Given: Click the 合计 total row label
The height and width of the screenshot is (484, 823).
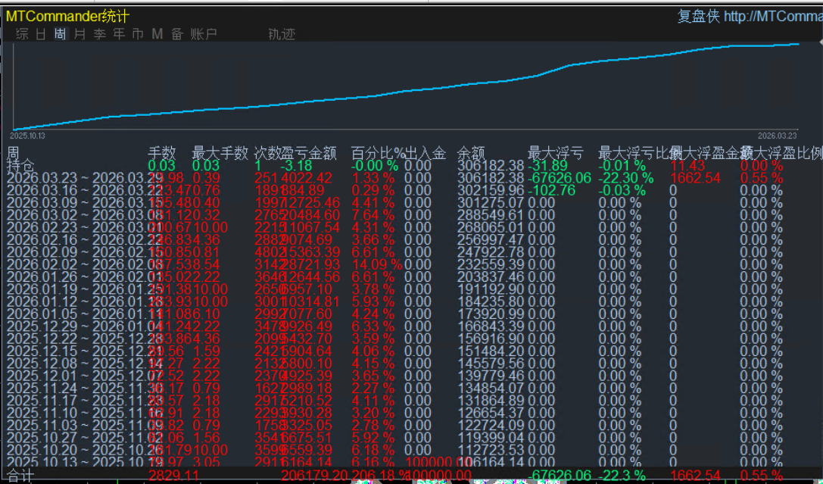Looking at the screenshot, I should (x=20, y=476).
